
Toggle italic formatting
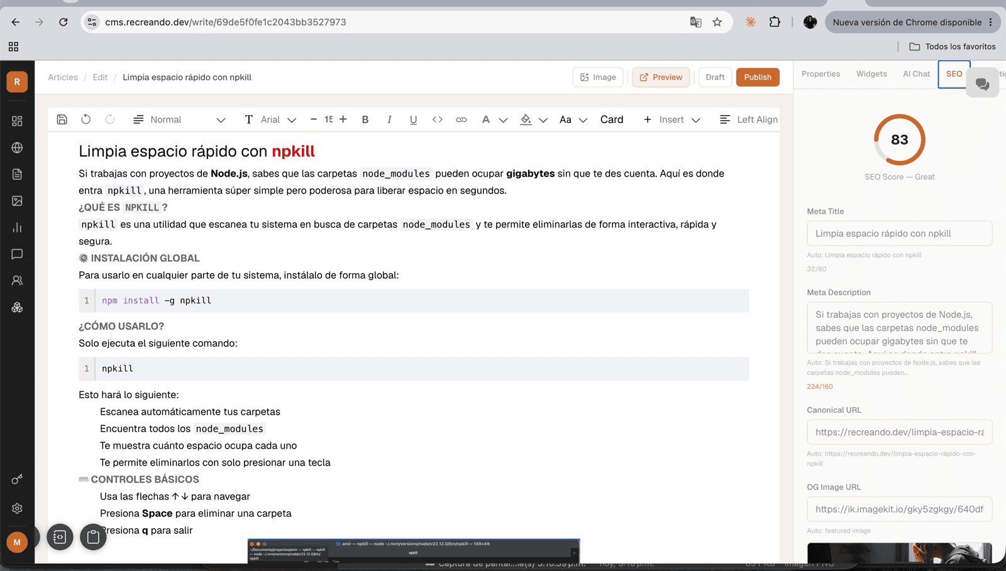pos(389,119)
